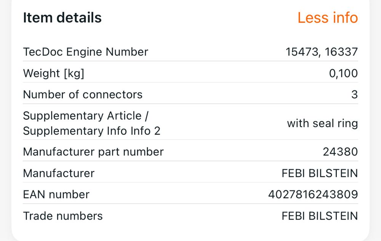This screenshot has width=381, height=241.
Task: Select the Weight [kg] label
Action: pos(53,73)
